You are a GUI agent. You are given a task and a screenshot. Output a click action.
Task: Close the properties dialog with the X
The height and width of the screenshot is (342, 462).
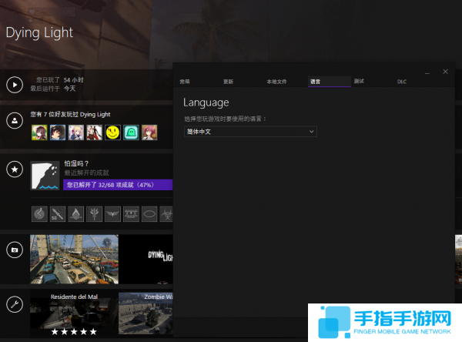[x=445, y=72]
